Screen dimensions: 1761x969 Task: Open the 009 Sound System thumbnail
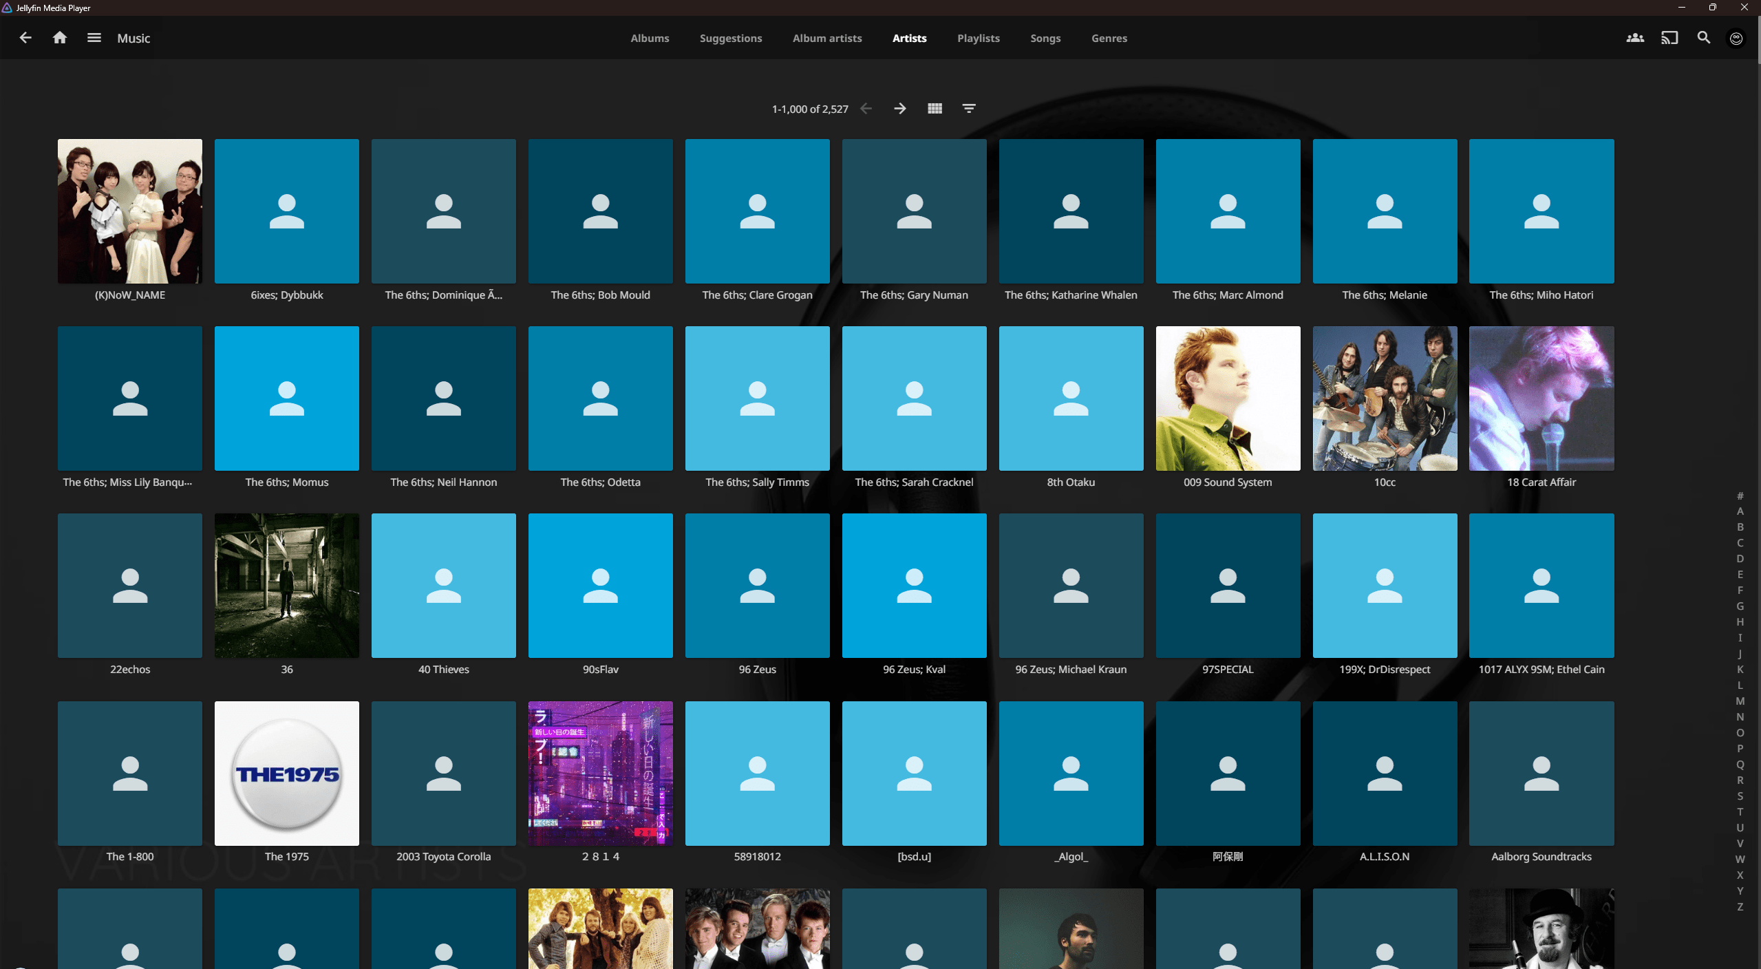pos(1228,398)
